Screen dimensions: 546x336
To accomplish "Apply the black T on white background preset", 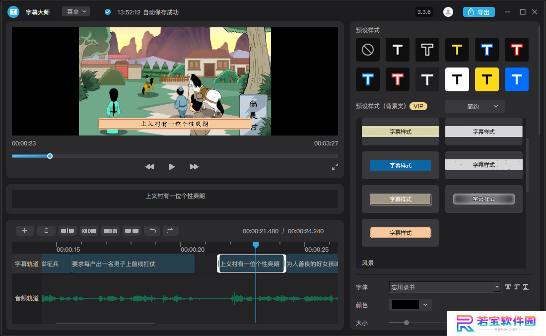I will click(457, 79).
